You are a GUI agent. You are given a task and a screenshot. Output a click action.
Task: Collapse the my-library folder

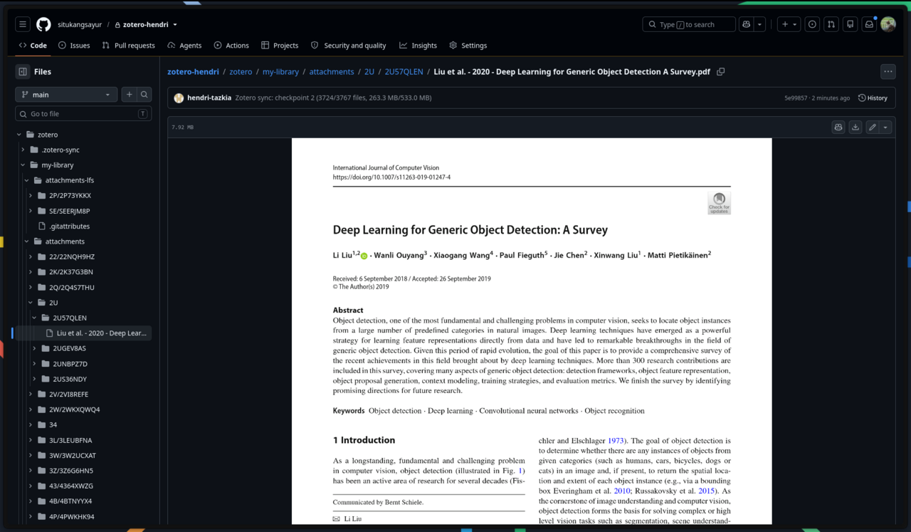[x=23, y=165]
